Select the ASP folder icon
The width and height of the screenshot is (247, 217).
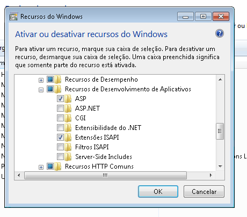click(x=68, y=99)
